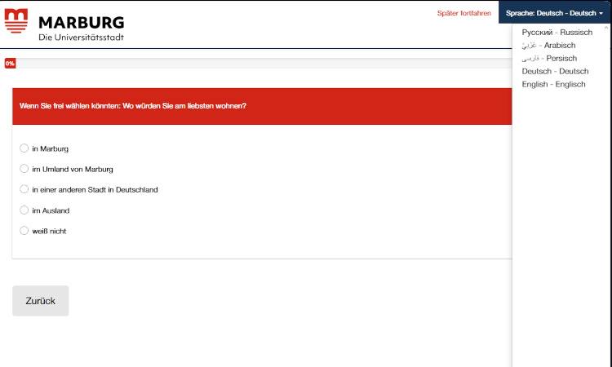Choose Arabisch from the language list

[x=548, y=46]
